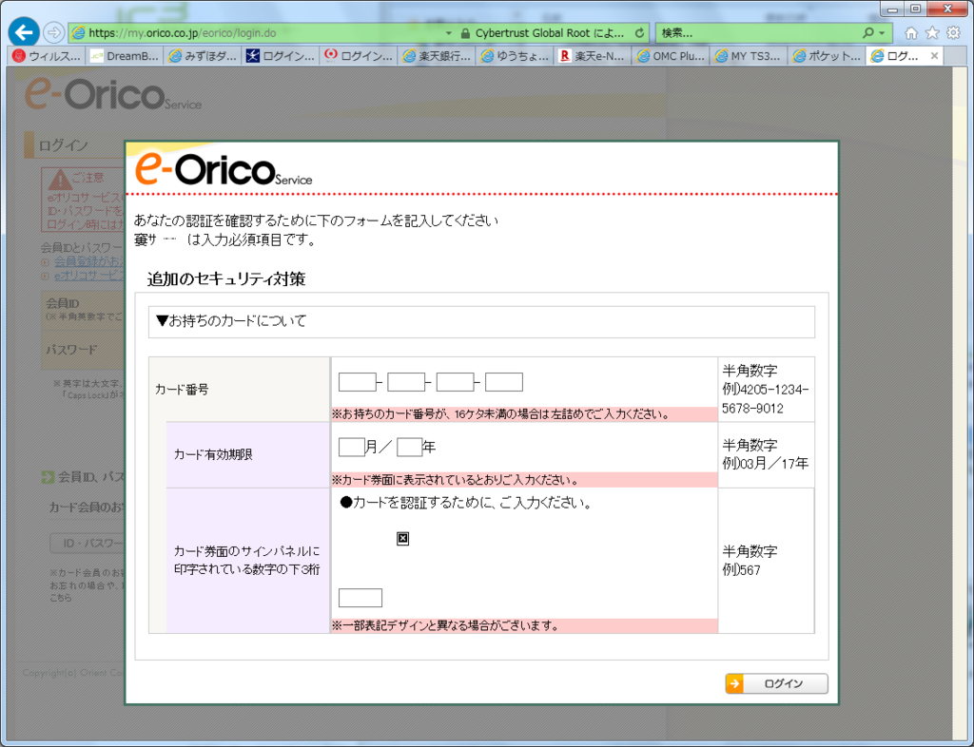This screenshot has width=974, height=747.
Task: Click the expiry month (月) field
Action: point(352,448)
